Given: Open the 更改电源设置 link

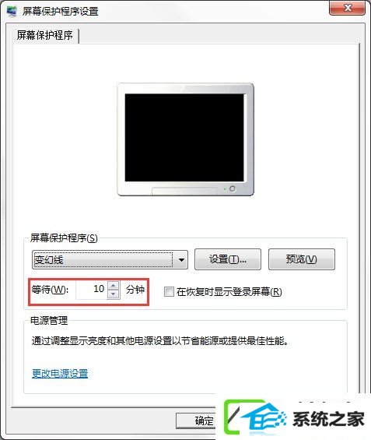Looking at the screenshot, I should (60, 374).
